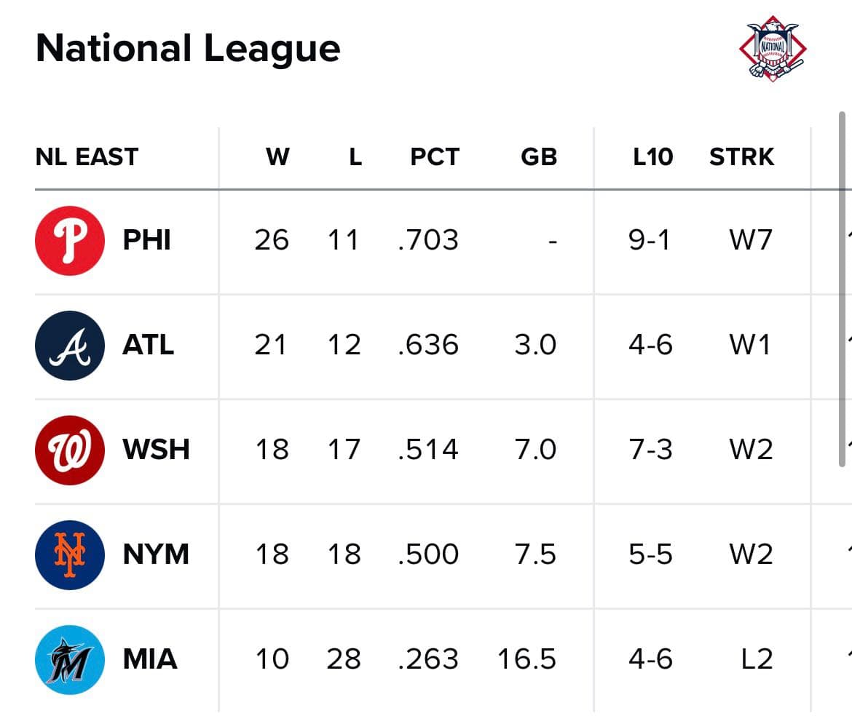Sort by PCT column header
The image size is (852, 724).
click(435, 156)
